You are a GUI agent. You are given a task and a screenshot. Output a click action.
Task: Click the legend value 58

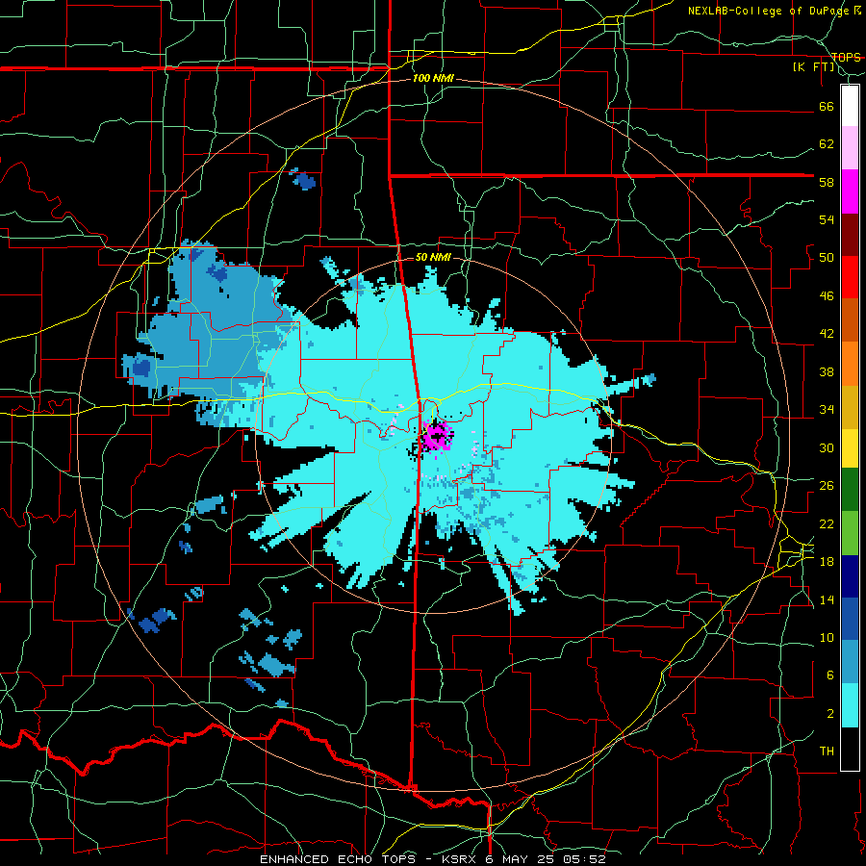(x=827, y=182)
